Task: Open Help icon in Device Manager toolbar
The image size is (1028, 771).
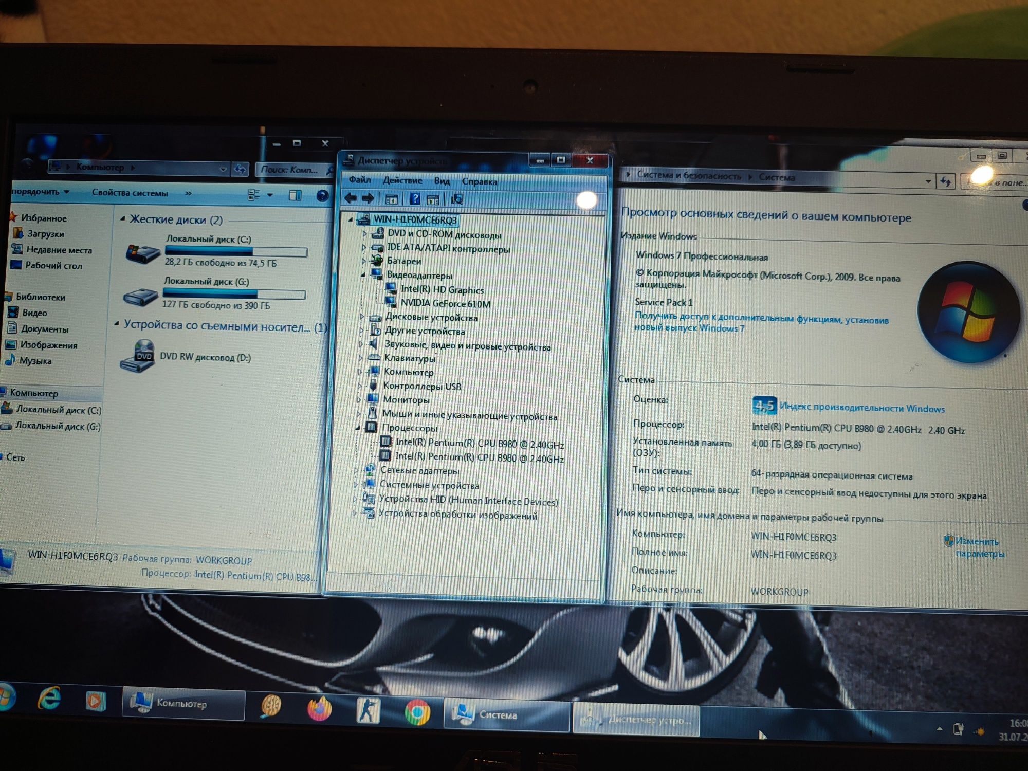Action: point(415,199)
